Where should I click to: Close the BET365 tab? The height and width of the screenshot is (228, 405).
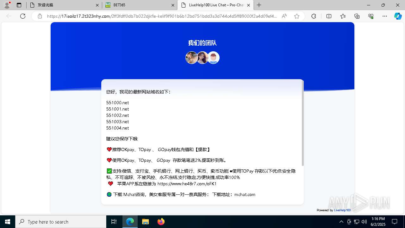(x=173, y=5)
